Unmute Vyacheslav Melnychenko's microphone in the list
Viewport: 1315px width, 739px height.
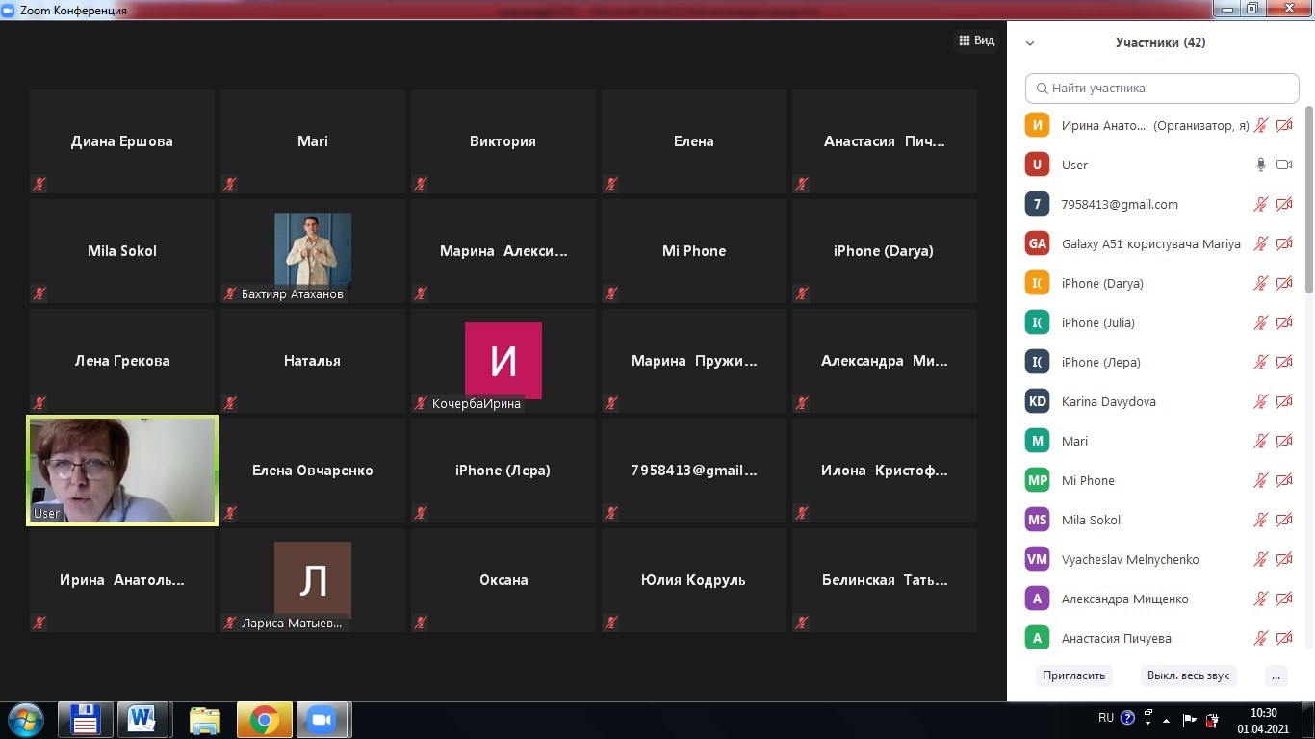1261,559
